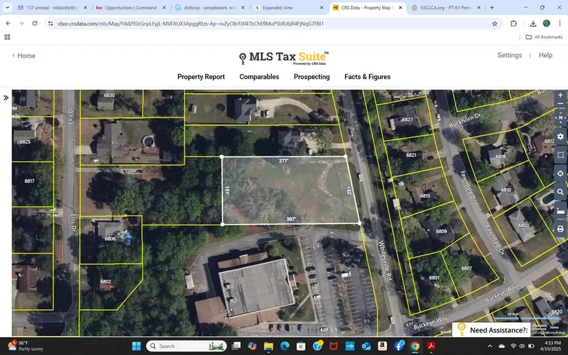Viewport: 568px width, 355px height.
Task: Open the Settings link
Action: click(509, 55)
